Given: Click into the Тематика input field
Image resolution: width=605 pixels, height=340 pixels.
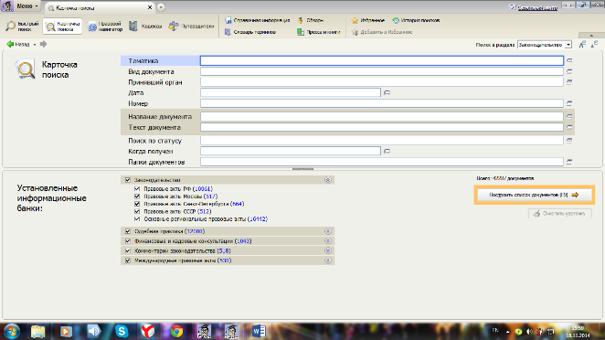Looking at the screenshot, I should [382, 60].
